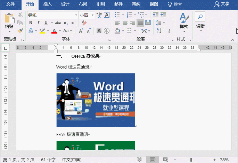The width and height of the screenshot is (238, 163).
Task: Apply strikethrough with the abc icon
Action: [x=58, y=23]
